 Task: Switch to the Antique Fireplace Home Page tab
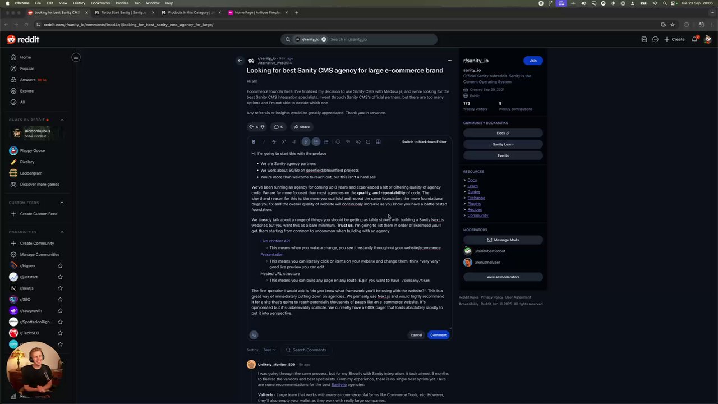tap(257, 12)
